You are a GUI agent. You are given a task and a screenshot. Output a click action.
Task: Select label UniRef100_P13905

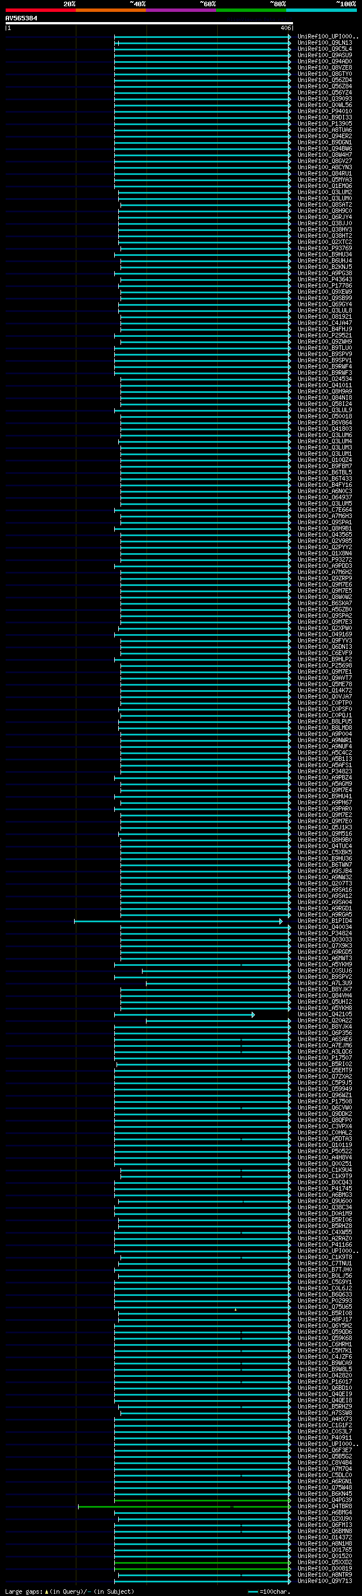(324, 123)
